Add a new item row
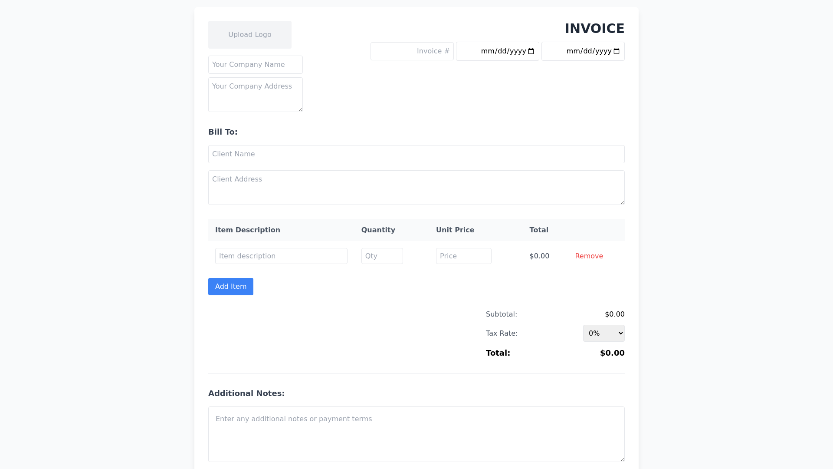 231,287
